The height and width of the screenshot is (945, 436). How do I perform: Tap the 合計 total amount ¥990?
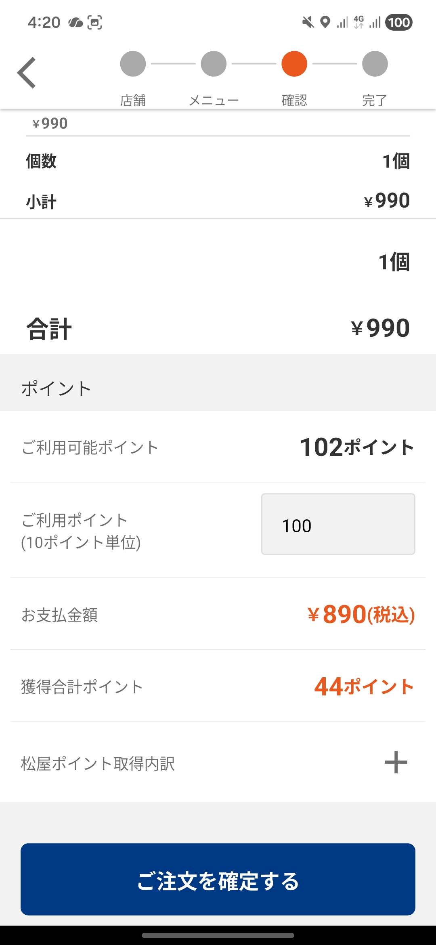click(x=380, y=328)
